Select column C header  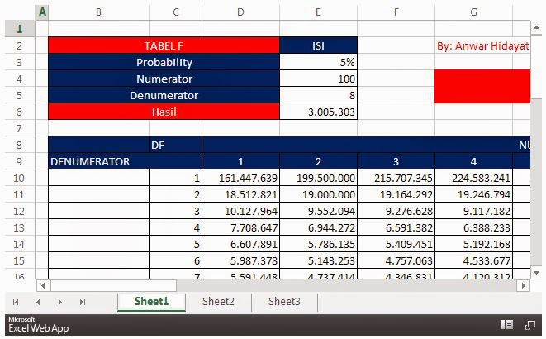[x=176, y=12]
